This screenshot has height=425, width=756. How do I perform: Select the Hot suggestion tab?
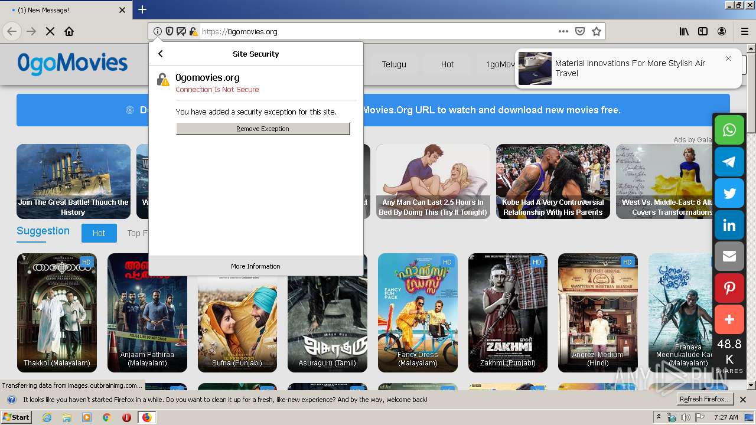point(99,233)
